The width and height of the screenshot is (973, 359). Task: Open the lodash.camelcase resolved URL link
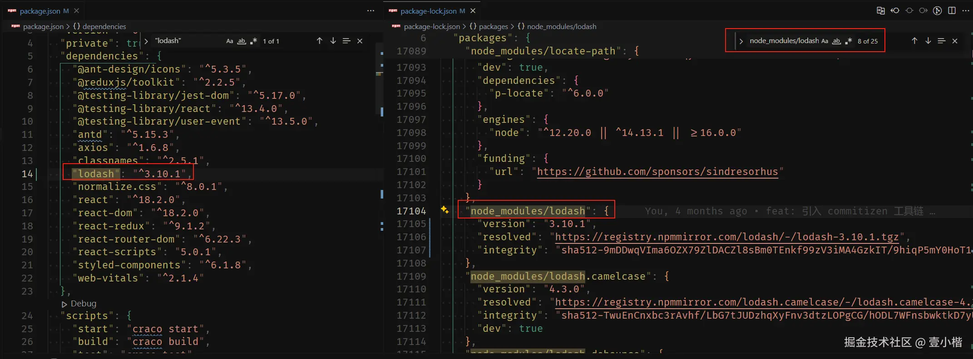point(763,302)
